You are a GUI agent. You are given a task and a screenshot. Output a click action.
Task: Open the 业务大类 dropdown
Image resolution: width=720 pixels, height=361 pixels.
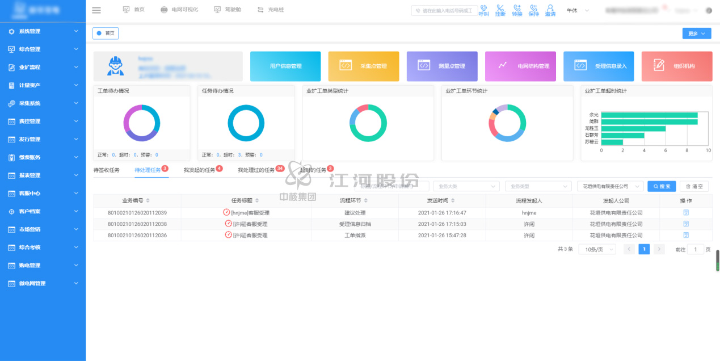466,186
